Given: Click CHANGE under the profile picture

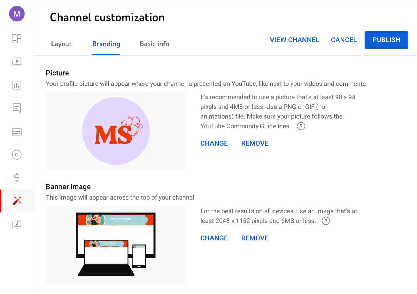Looking at the screenshot, I should point(214,143).
